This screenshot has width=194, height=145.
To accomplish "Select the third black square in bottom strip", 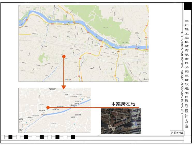I will [42, 137].
